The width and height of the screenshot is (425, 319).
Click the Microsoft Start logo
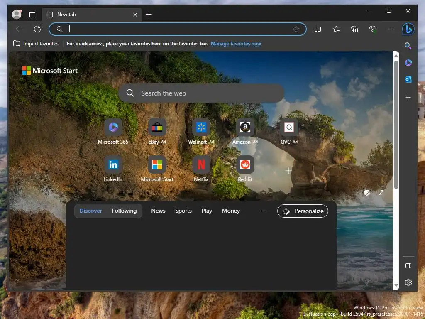(50, 71)
